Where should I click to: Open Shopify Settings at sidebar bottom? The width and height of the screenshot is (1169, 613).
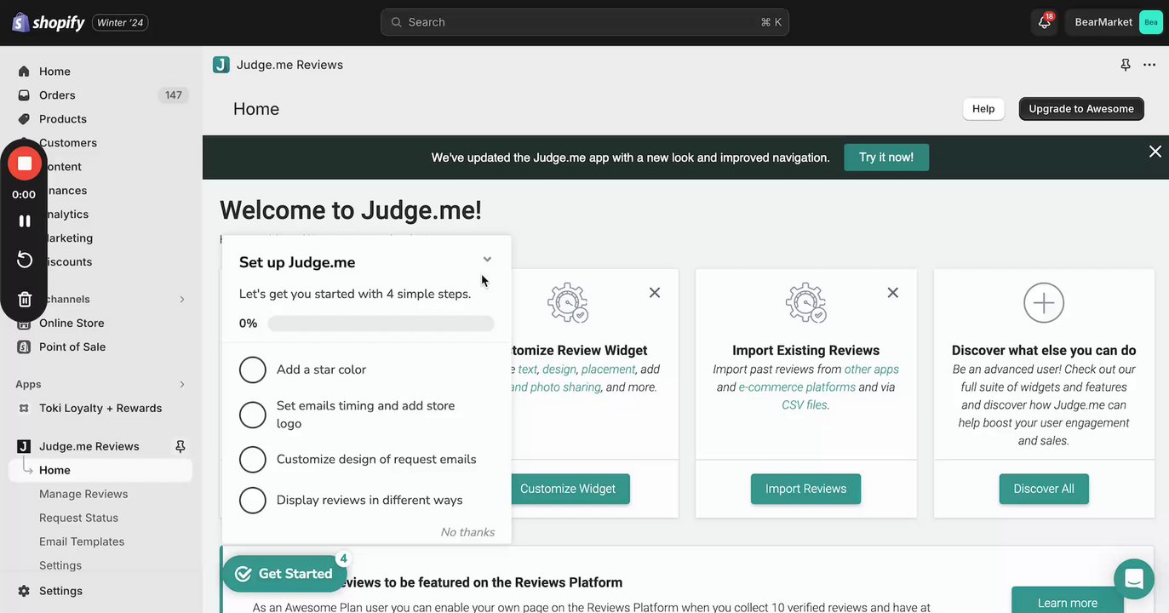(x=60, y=591)
